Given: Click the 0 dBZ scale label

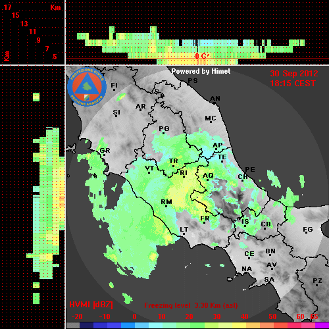Looking at the screenshot, I should click(x=134, y=316).
